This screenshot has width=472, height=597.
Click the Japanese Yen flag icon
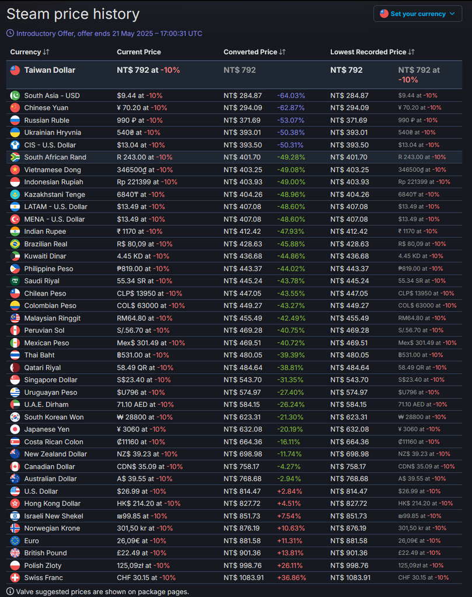click(15, 430)
